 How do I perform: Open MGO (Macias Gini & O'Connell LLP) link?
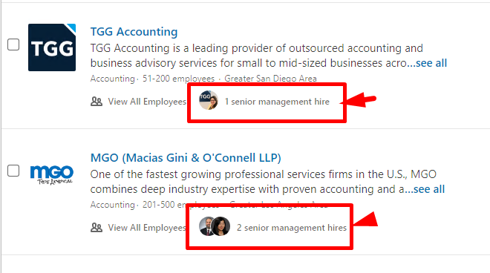click(186, 158)
